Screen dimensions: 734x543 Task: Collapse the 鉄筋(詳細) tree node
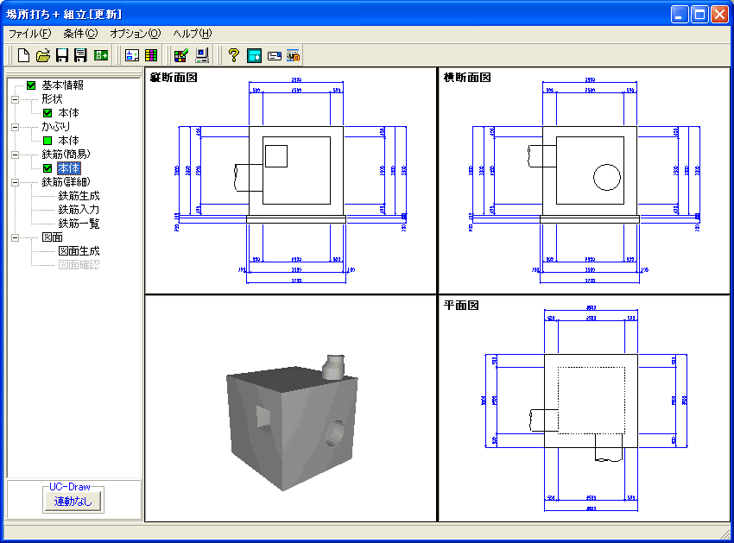[x=15, y=182]
